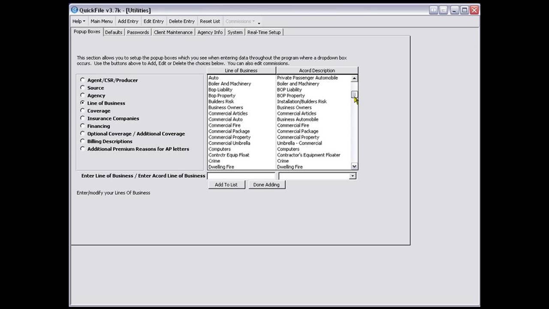
Task: Click the list scroll down arrow
Action: coord(354,166)
